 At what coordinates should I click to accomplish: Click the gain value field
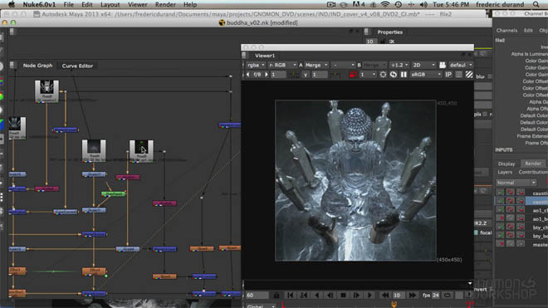coord(278,75)
